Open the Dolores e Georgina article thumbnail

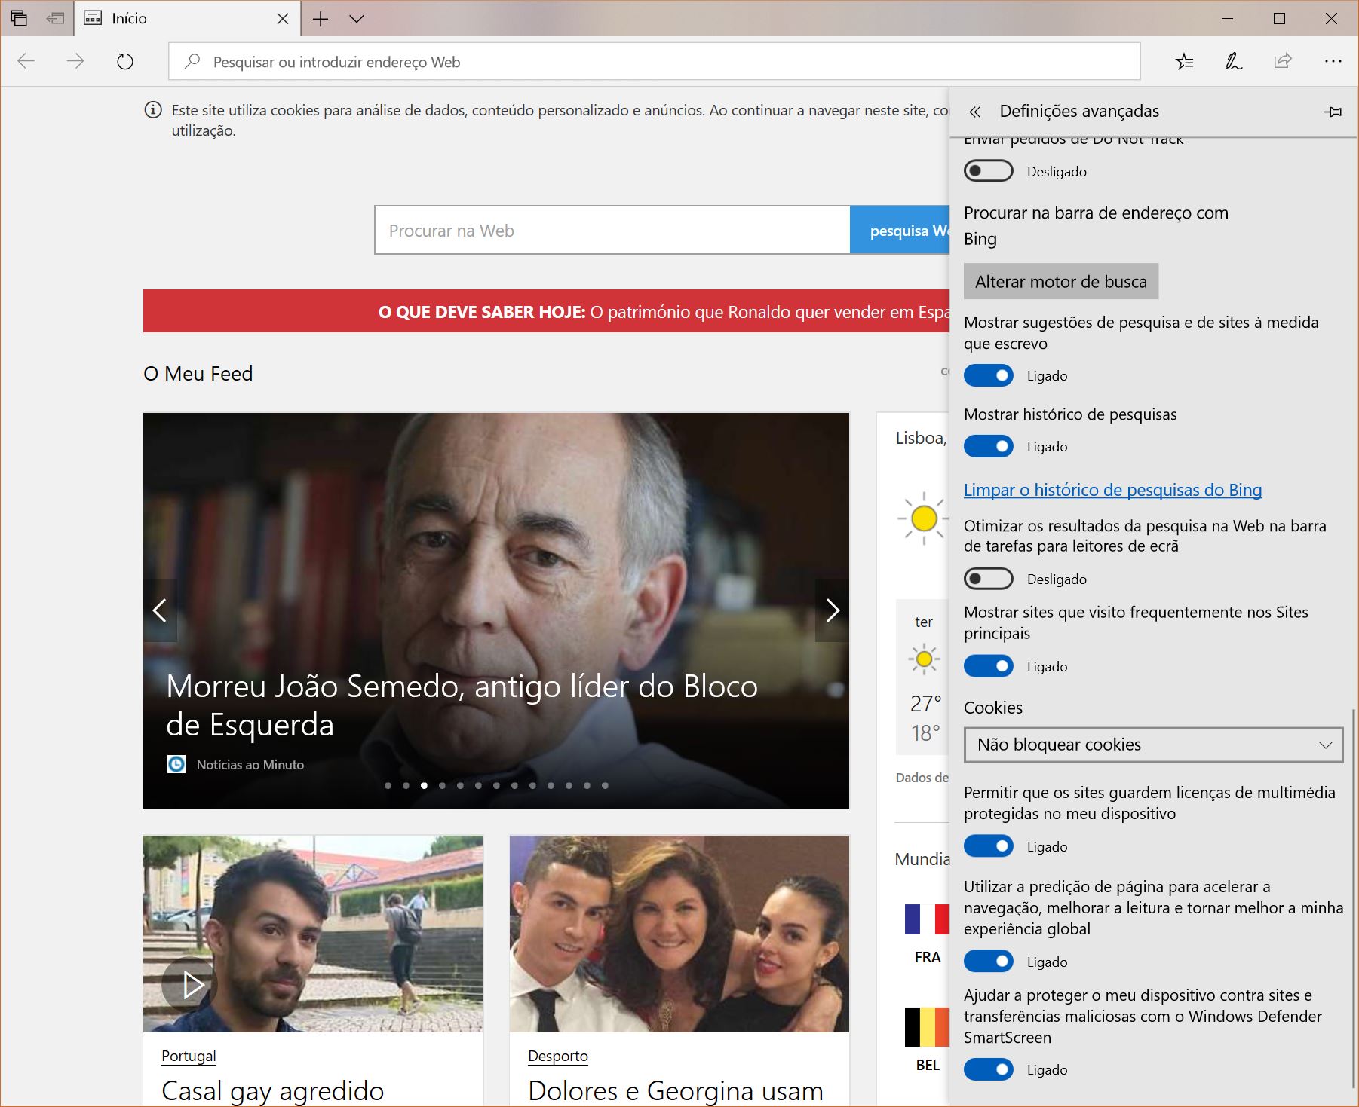679,934
